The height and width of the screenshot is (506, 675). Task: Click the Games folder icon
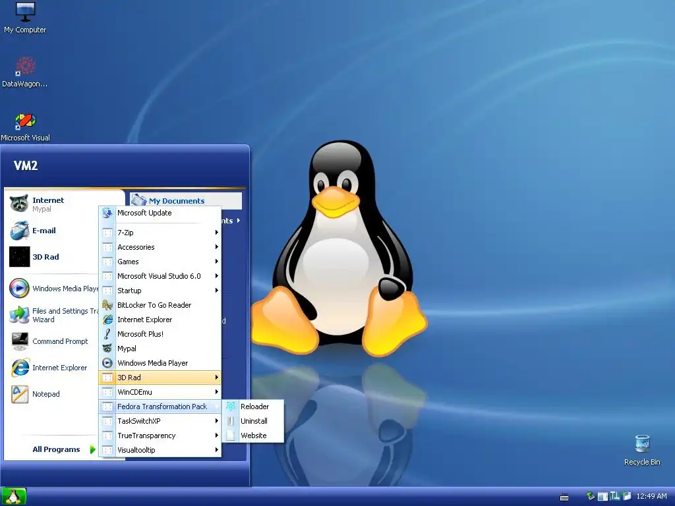[107, 262]
